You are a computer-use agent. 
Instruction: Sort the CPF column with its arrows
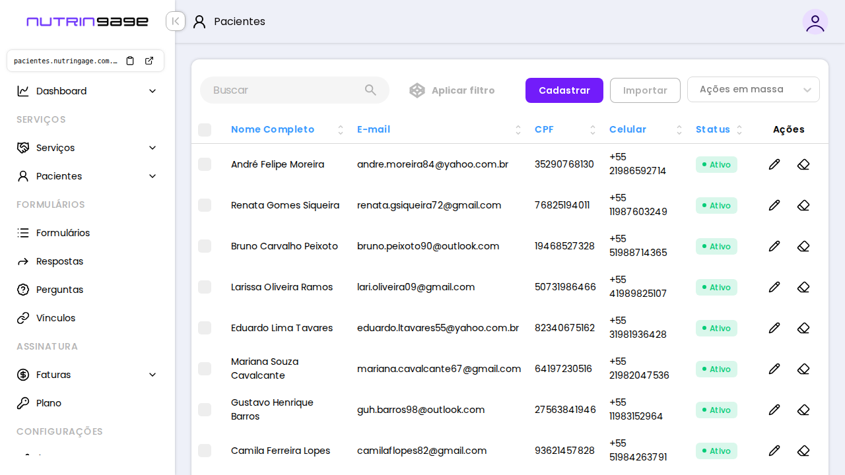[x=593, y=130]
